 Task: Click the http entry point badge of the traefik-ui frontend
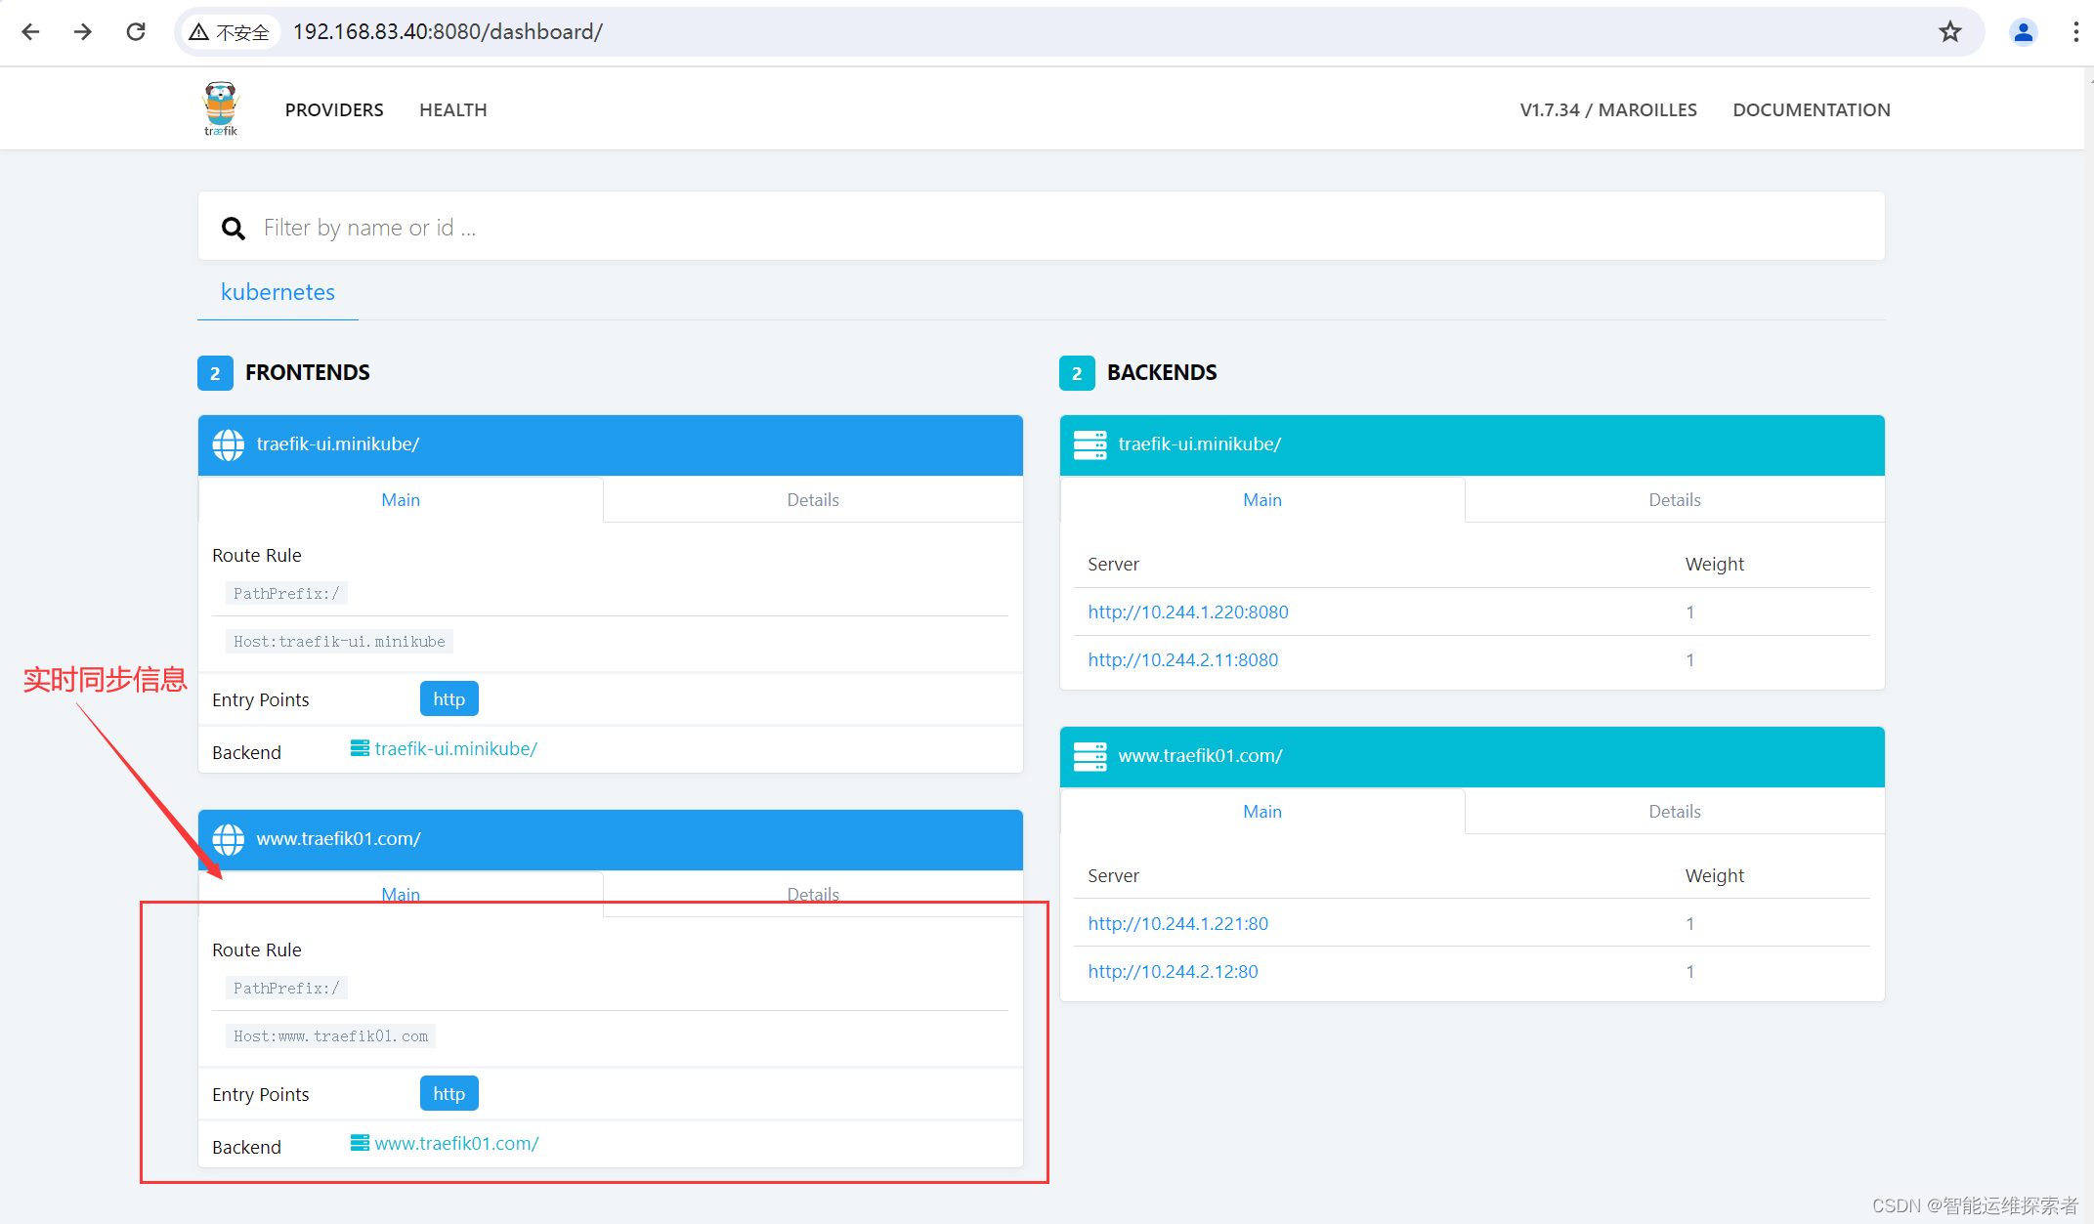point(449,699)
